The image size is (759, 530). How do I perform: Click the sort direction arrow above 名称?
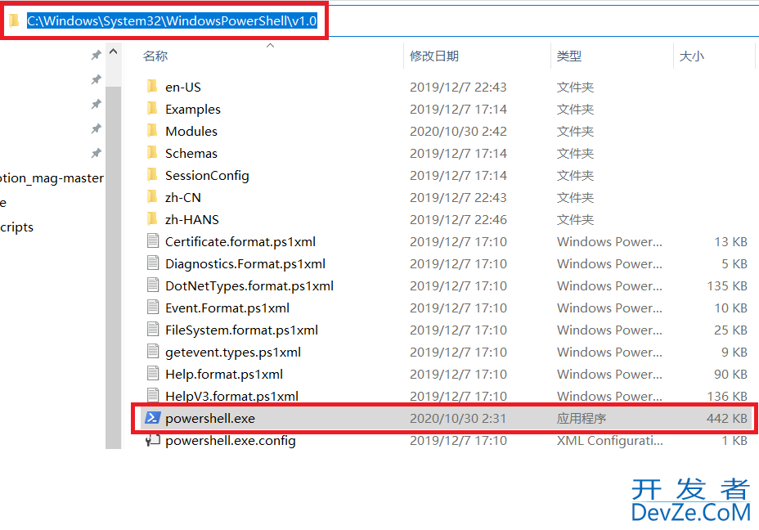pyautogui.click(x=270, y=46)
